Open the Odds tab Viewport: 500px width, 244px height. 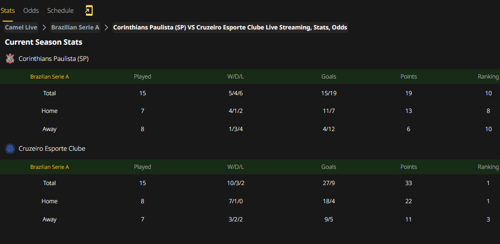click(31, 10)
